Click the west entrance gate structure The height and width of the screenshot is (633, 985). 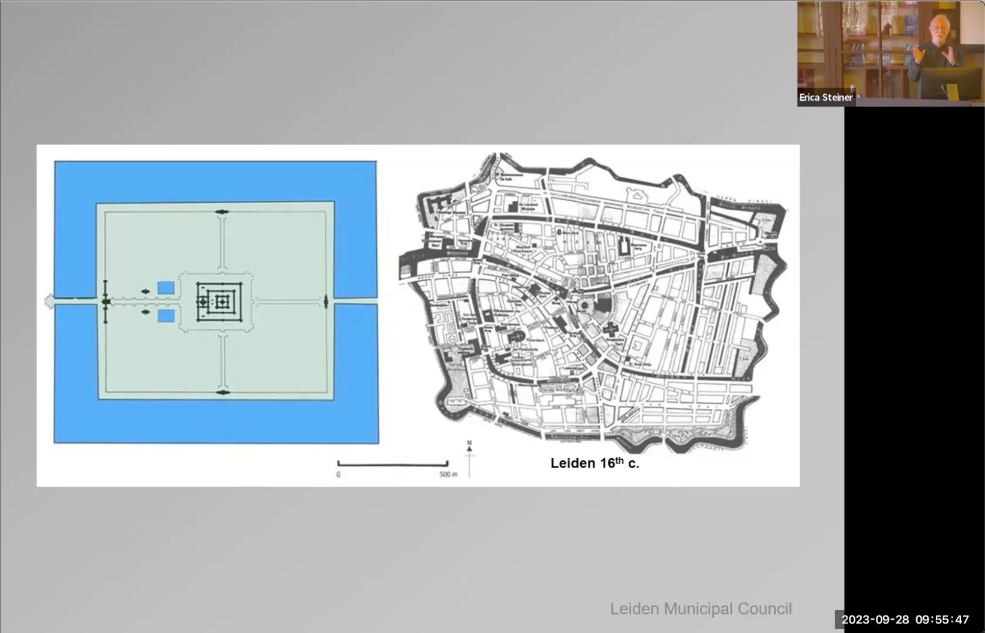pos(106,302)
